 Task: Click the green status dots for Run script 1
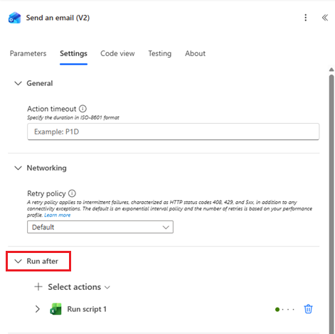pyautogui.click(x=285, y=309)
